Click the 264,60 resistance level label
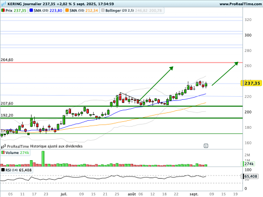The image size is (263, 197). (x=7, y=60)
